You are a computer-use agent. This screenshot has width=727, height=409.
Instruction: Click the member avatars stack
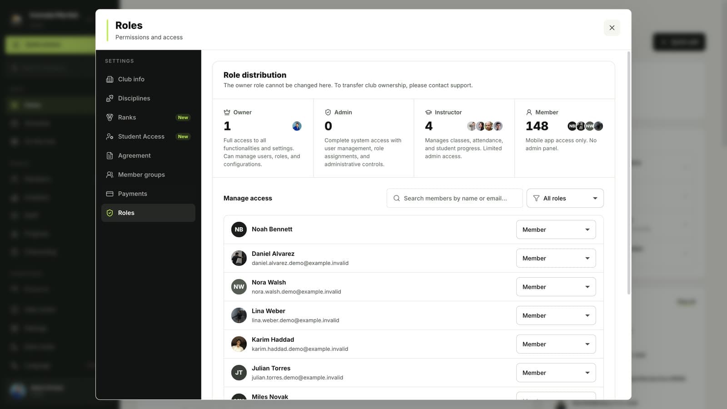pos(585,126)
